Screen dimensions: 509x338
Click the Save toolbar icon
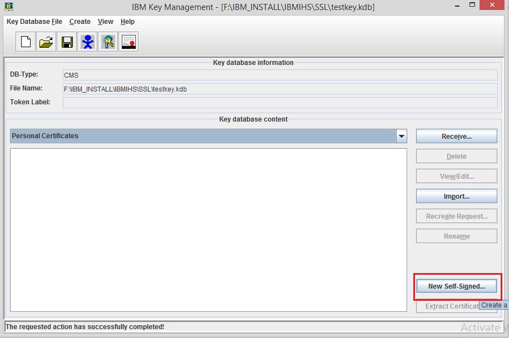point(66,41)
